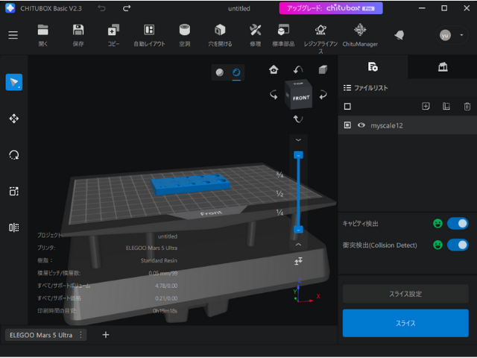Click the 自動レイアウト auto layout tool
The width and height of the screenshot is (477, 358).
click(149, 34)
